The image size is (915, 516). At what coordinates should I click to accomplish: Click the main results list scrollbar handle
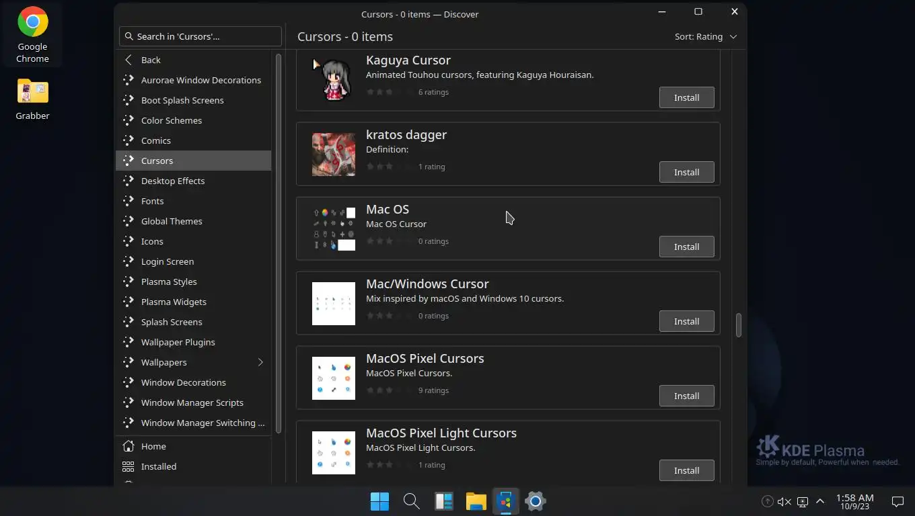738,325
